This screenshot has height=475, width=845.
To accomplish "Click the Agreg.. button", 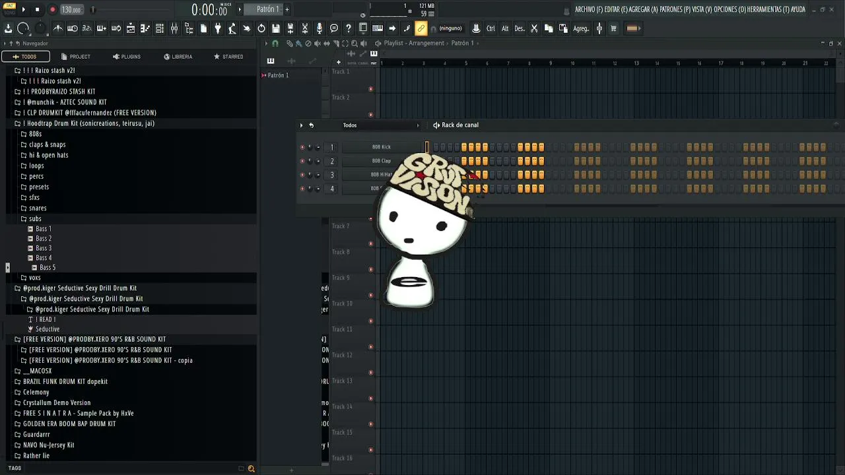I will pyautogui.click(x=581, y=28).
